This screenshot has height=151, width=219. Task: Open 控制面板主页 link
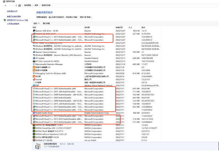point(12,11)
